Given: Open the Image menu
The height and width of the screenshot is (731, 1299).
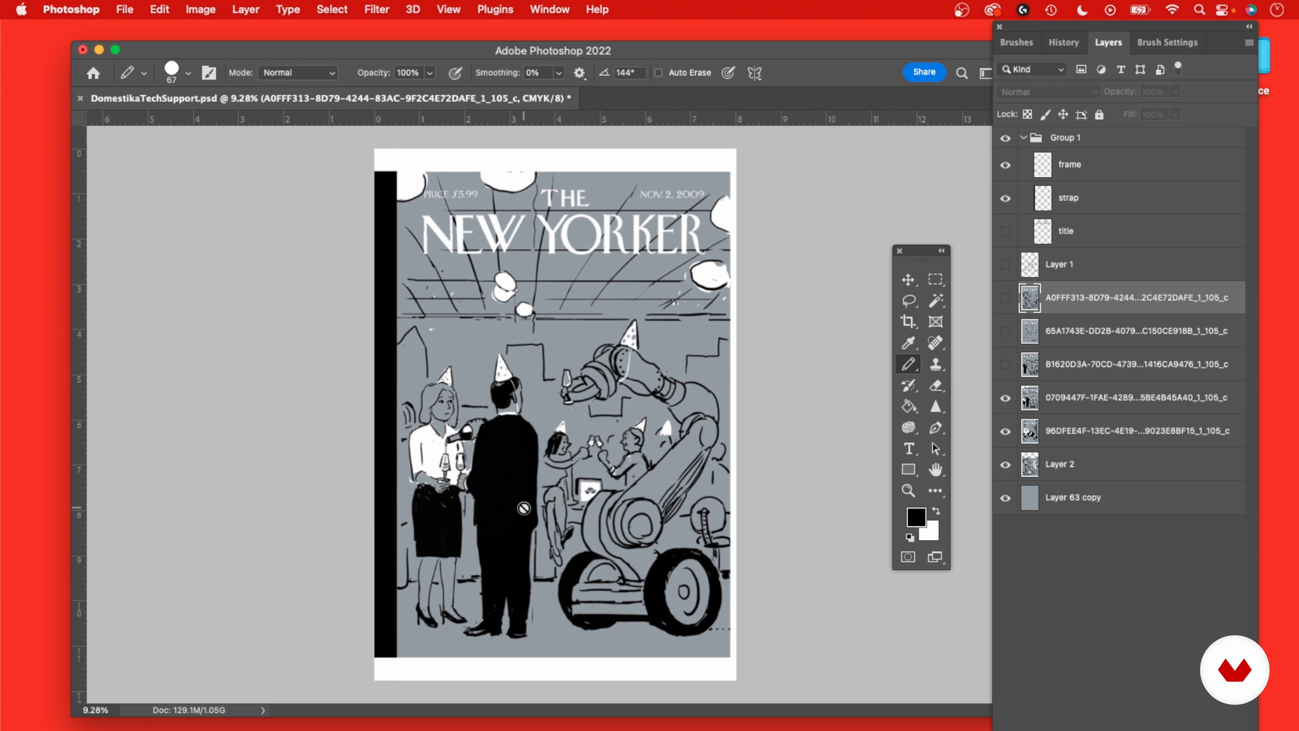Looking at the screenshot, I should [200, 9].
